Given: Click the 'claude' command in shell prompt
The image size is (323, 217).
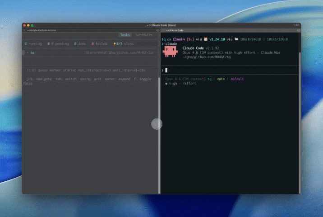Looking at the screenshot, I should pos(171,44).
